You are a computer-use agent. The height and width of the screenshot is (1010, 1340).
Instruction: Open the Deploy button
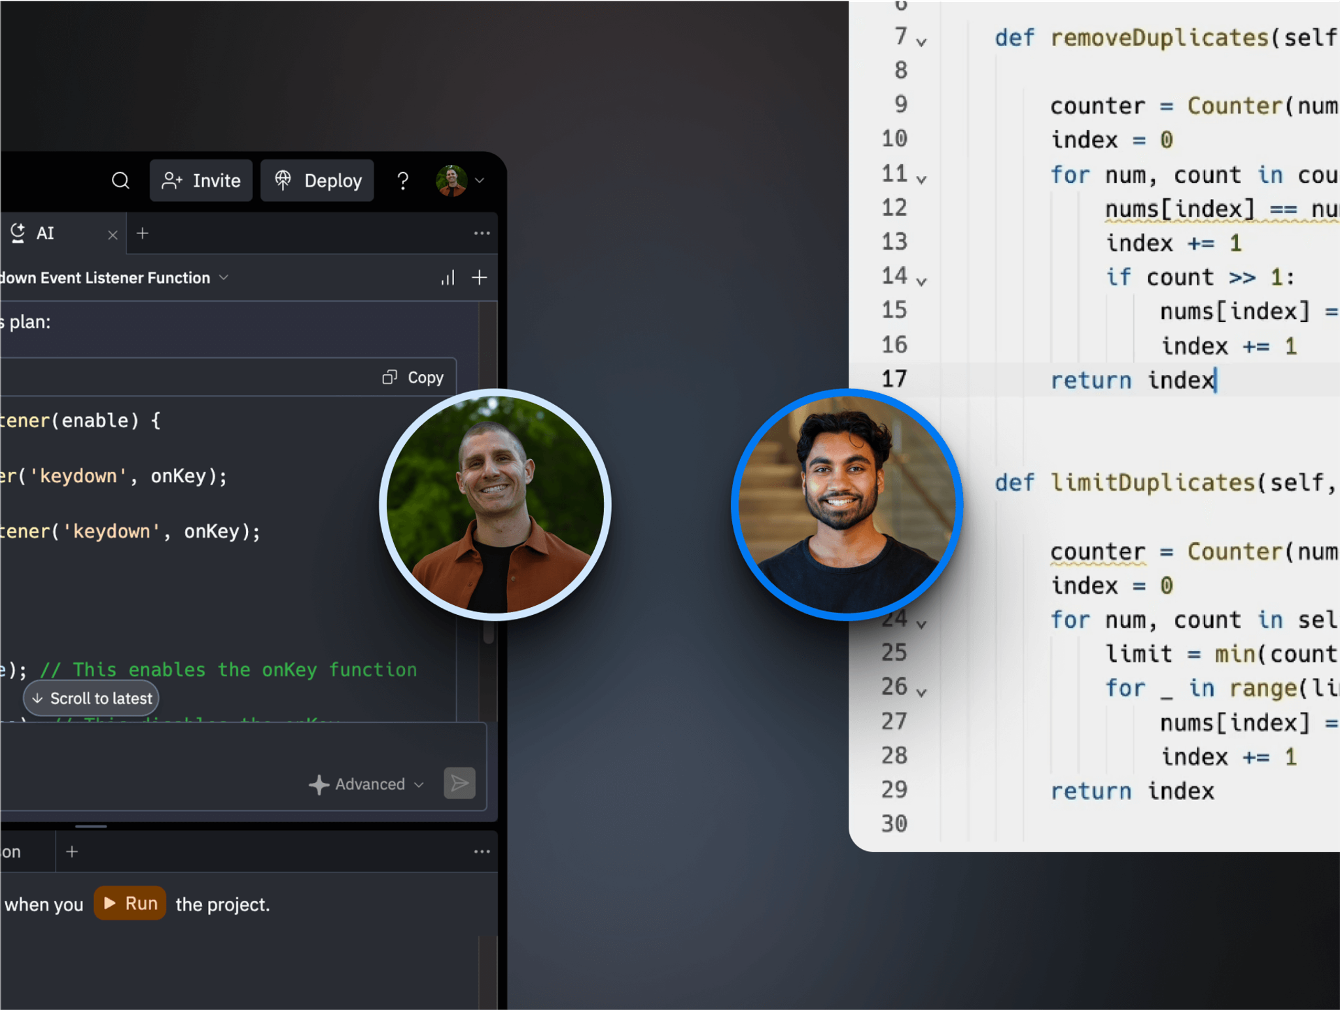coord(317,181)
